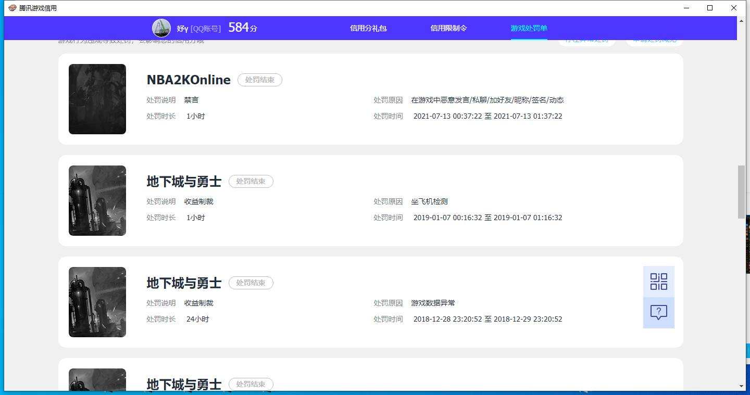Select the 游戏处罚单 tab

529,28
